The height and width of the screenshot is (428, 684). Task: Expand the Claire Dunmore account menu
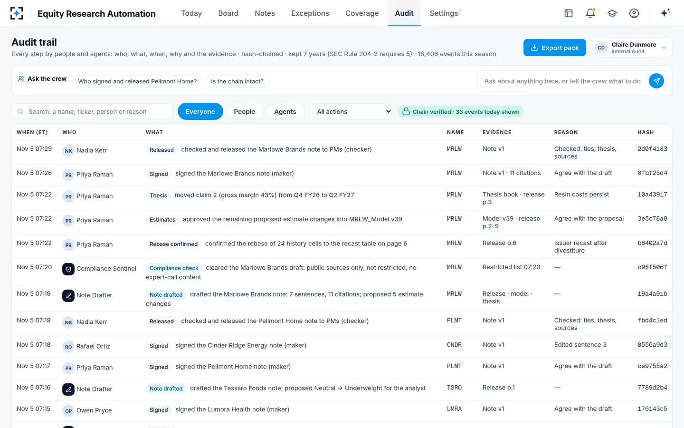click(632, 48)
